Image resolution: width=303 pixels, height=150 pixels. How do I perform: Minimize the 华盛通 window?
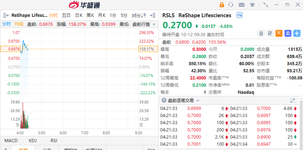(276, 4)
